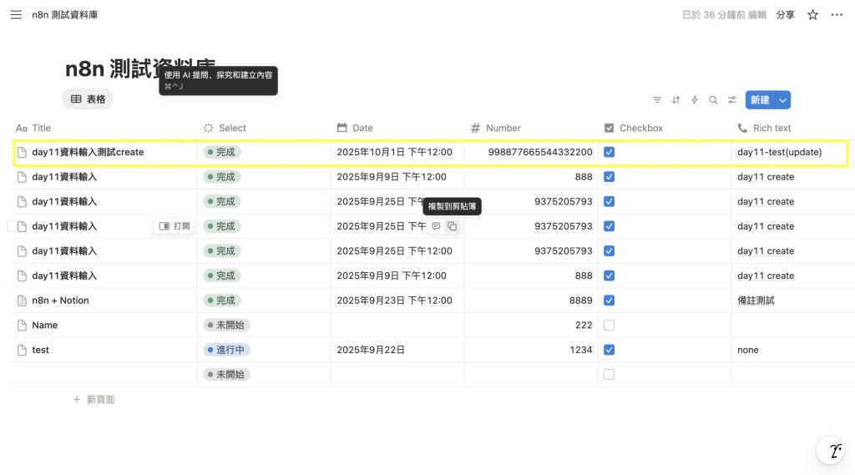Open Select dropdown 完成 in n8n + Notion row
Viewport: 855px width, 475px height.
pyautogui.click(x=222, y=301)
